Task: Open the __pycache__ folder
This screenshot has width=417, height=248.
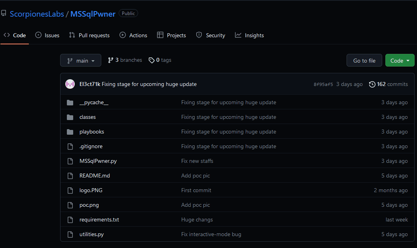Action: (94, 103)
